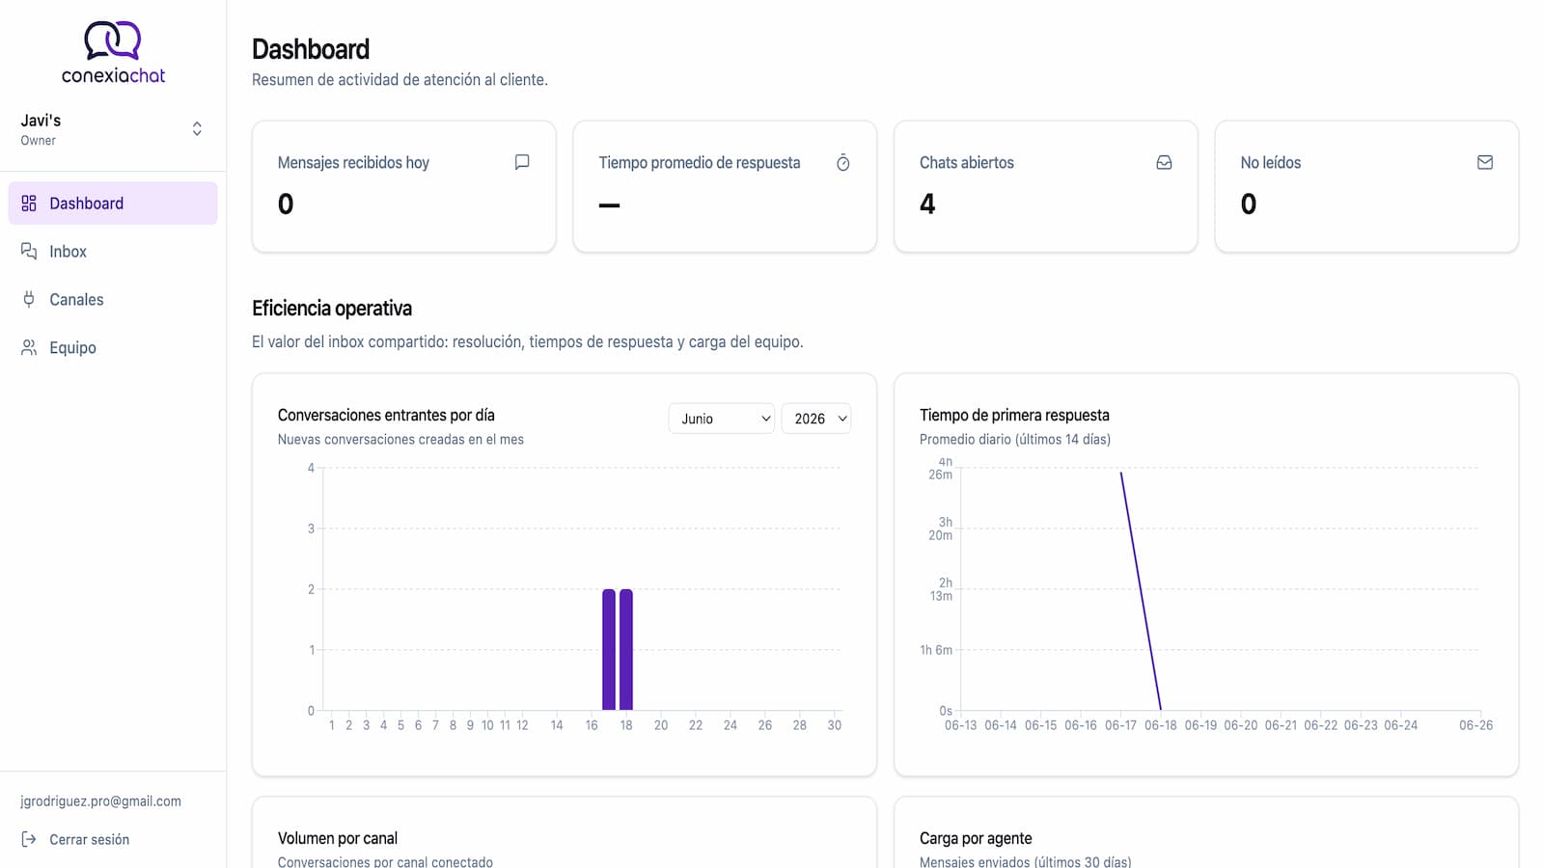Click the inbox tray icon on Chats abiertos
The image size is (1544, 868).
(1164, 162)
